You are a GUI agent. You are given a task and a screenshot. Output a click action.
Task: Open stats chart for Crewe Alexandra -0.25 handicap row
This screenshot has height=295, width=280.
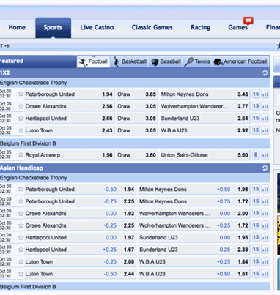click(265, 225)
